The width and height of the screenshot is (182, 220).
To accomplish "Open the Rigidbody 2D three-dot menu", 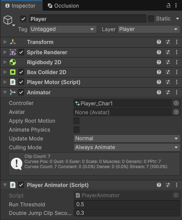I will pos(177,62).
